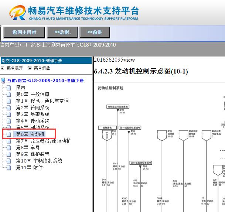This screenshot has height=212, width=225.
Task: Open 第1章 暖风、通风与空调
Action: pyautogui.click(x=42, y=101)
